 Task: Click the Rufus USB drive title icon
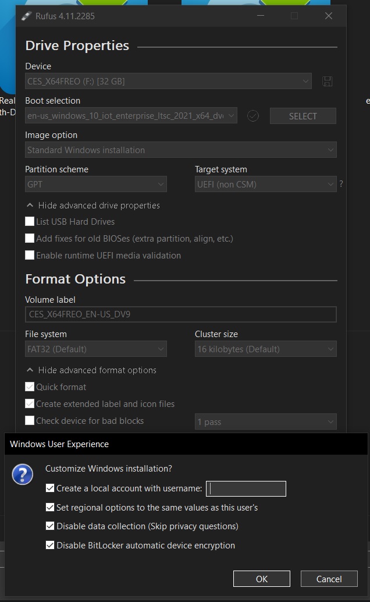26,16
